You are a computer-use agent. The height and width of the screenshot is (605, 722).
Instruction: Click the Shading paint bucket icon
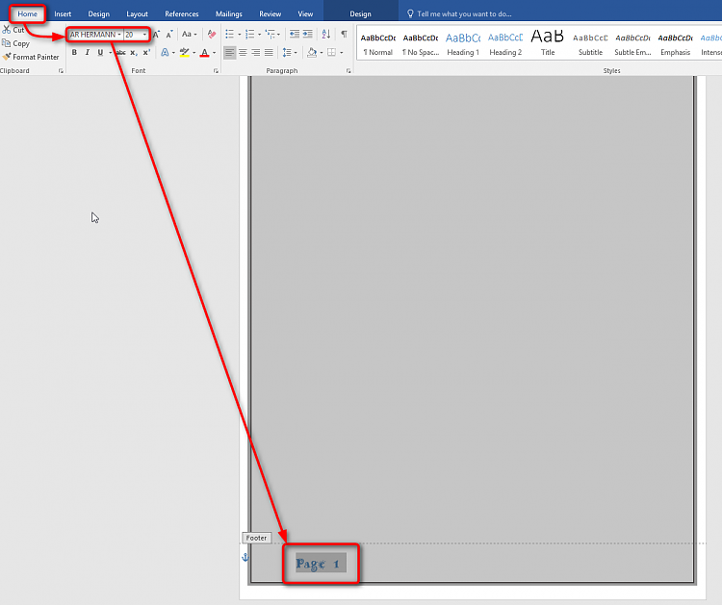click(312, 53)
